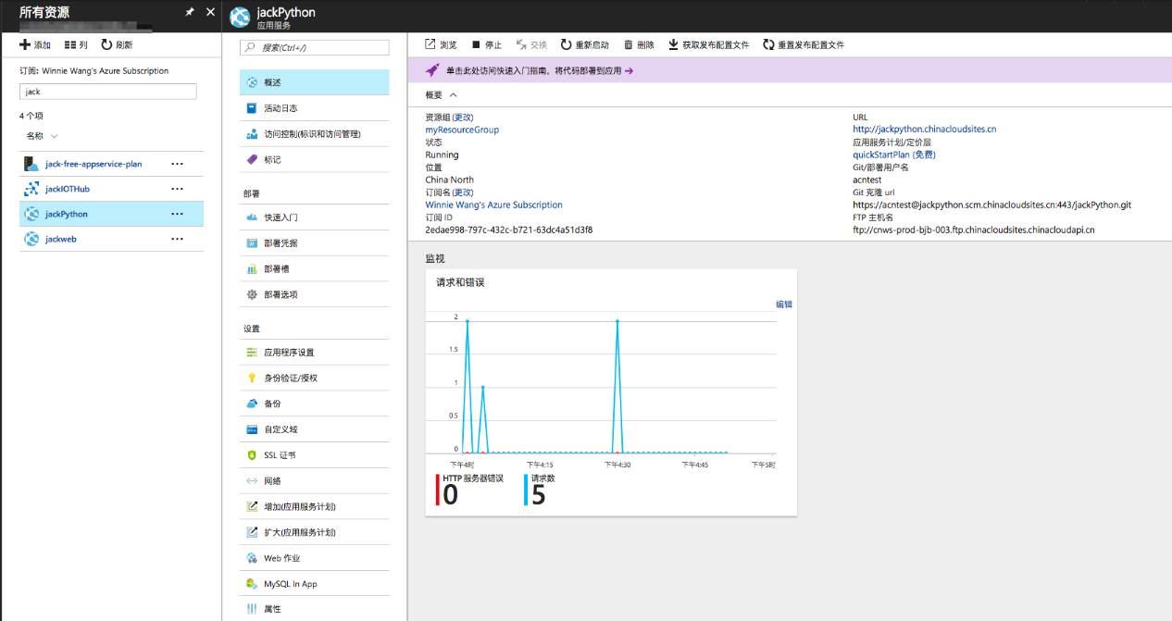Click the 备份 backup cloud icon
The image size is (1172, 621).
coord(252,404)
